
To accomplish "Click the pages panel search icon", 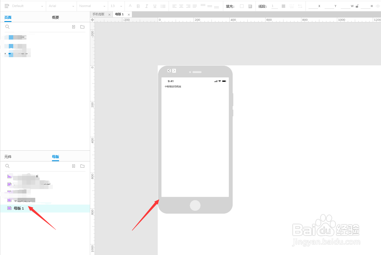I will [x=8, y=27].
